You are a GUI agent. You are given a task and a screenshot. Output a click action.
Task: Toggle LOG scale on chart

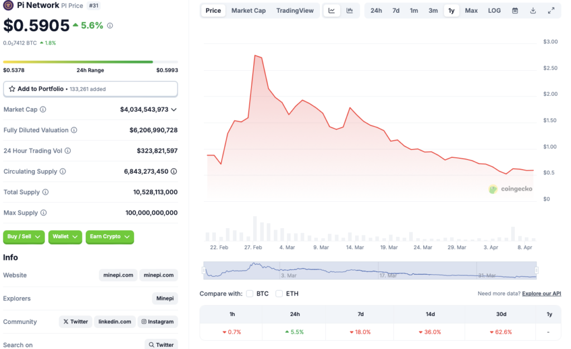[x=494, y=11]
